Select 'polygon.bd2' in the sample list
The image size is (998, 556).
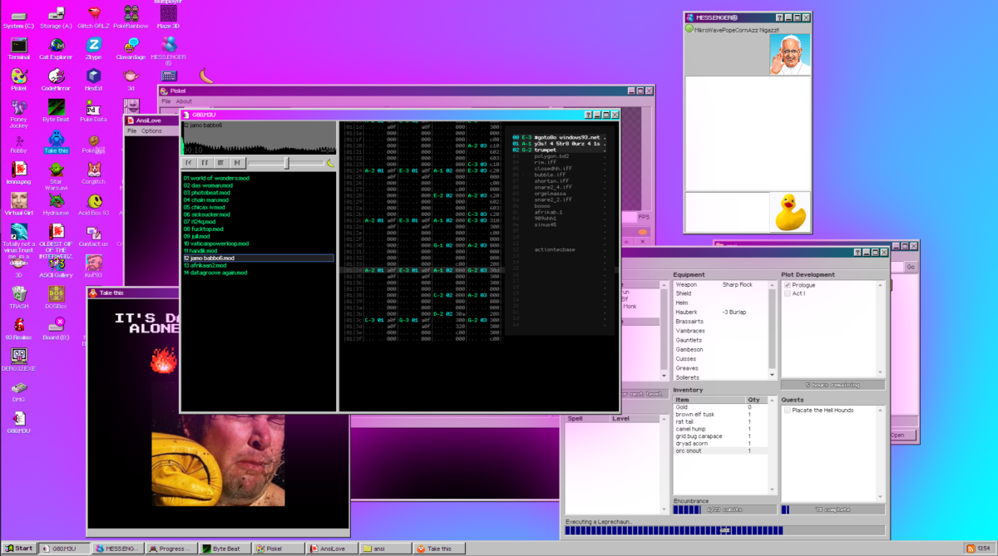click(551, 155)
